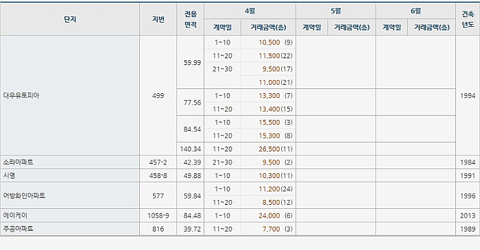Click area value 42.39
Viewport: 480px width, 250px height.
tap(192, 162)
